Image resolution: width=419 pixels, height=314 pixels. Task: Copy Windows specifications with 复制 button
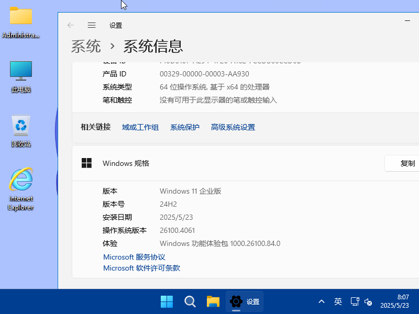tap(402, 163)
